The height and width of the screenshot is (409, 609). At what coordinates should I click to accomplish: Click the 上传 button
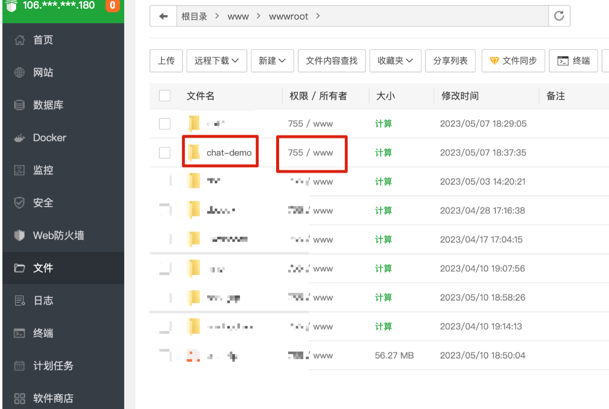pyautogui.click(x=166, y=61)
